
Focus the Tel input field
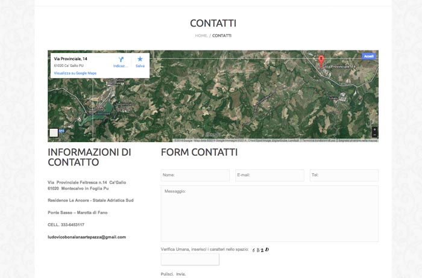[344, 175]
